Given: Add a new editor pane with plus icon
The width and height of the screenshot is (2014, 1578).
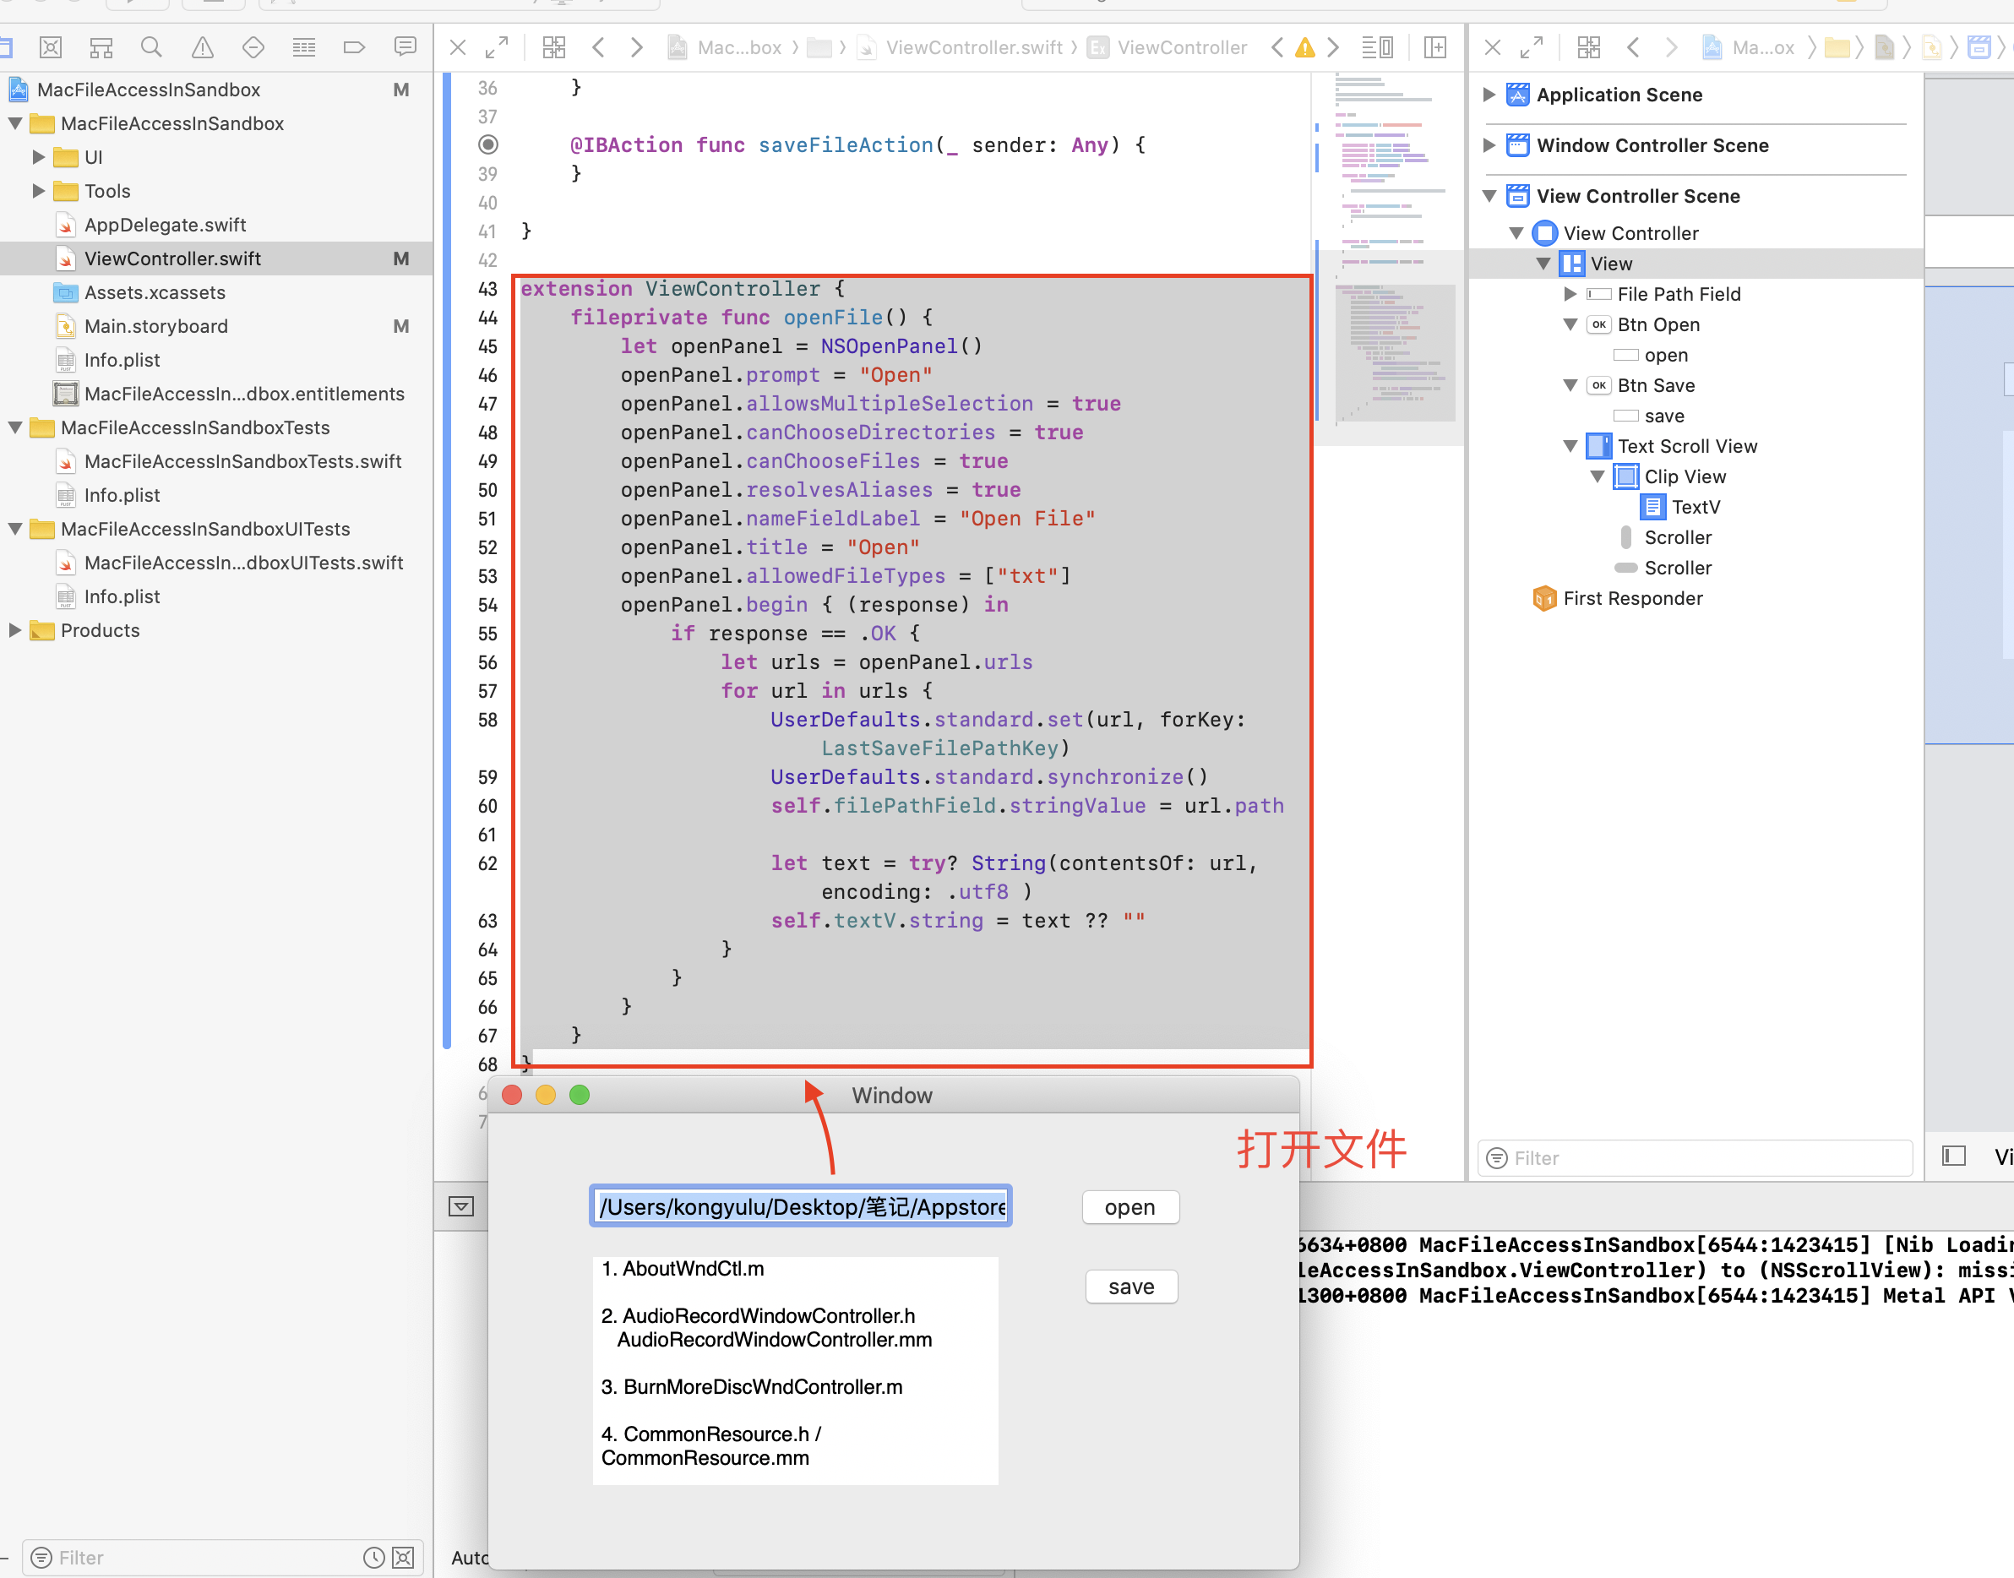Looking at the screenshot, I should pyautogui.click(x=1434, y=47).
